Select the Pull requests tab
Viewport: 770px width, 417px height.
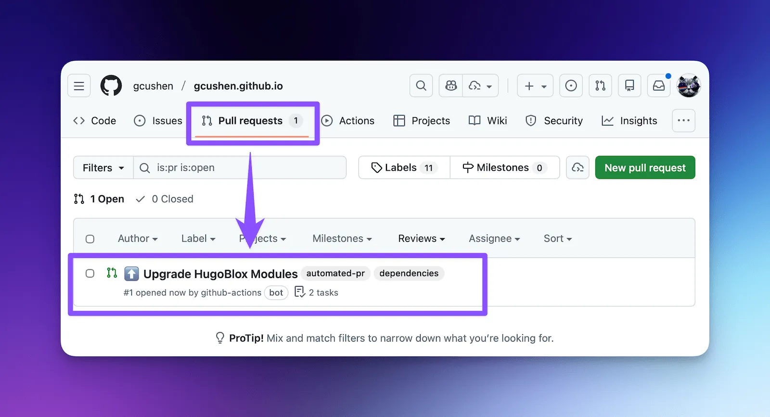[252, 121]
